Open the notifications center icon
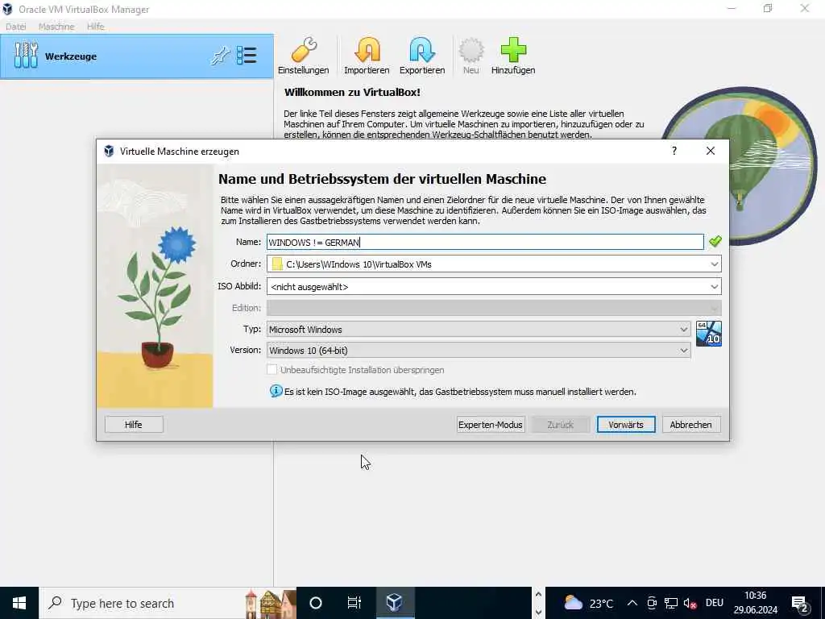825x619 pixels. click(800, 604)
